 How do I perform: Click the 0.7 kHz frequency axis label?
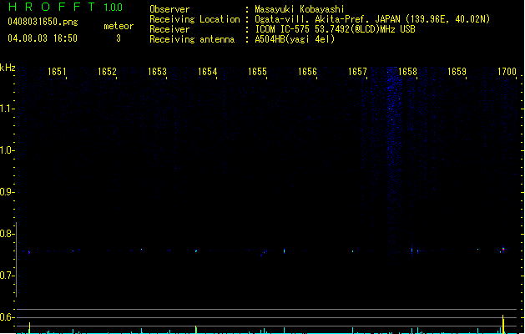[6, 276]
